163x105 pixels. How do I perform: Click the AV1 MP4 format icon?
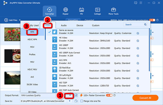pyautogui.click(x=55, y=62)
